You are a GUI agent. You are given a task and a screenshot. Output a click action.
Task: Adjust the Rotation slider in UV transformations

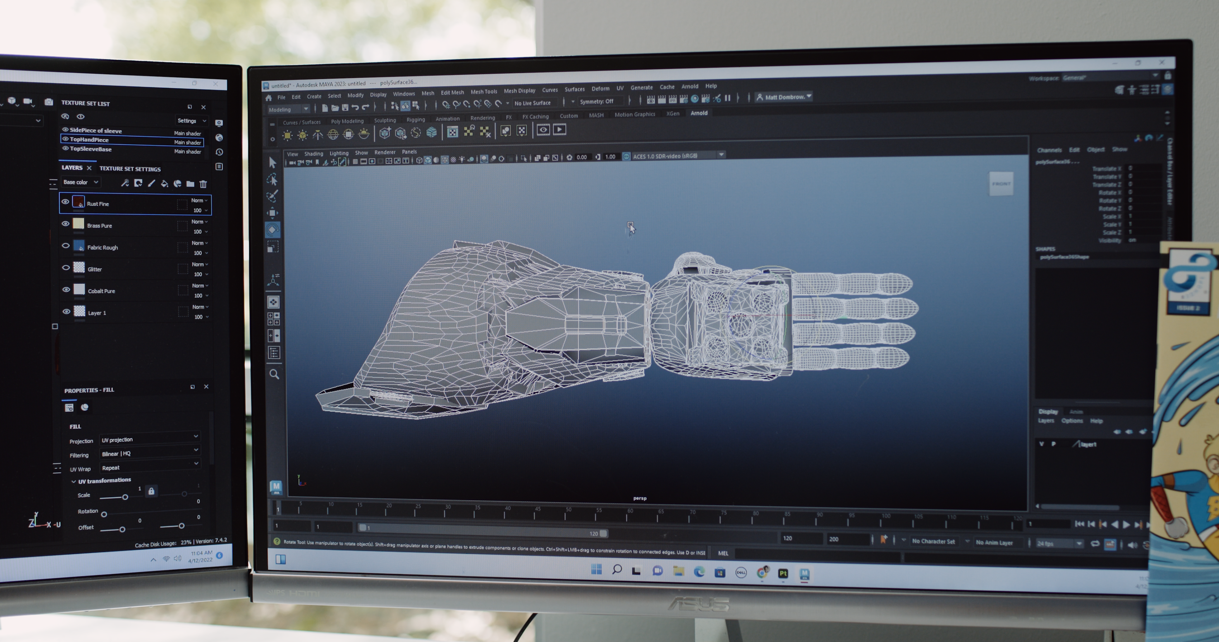(x=103, y=514)
